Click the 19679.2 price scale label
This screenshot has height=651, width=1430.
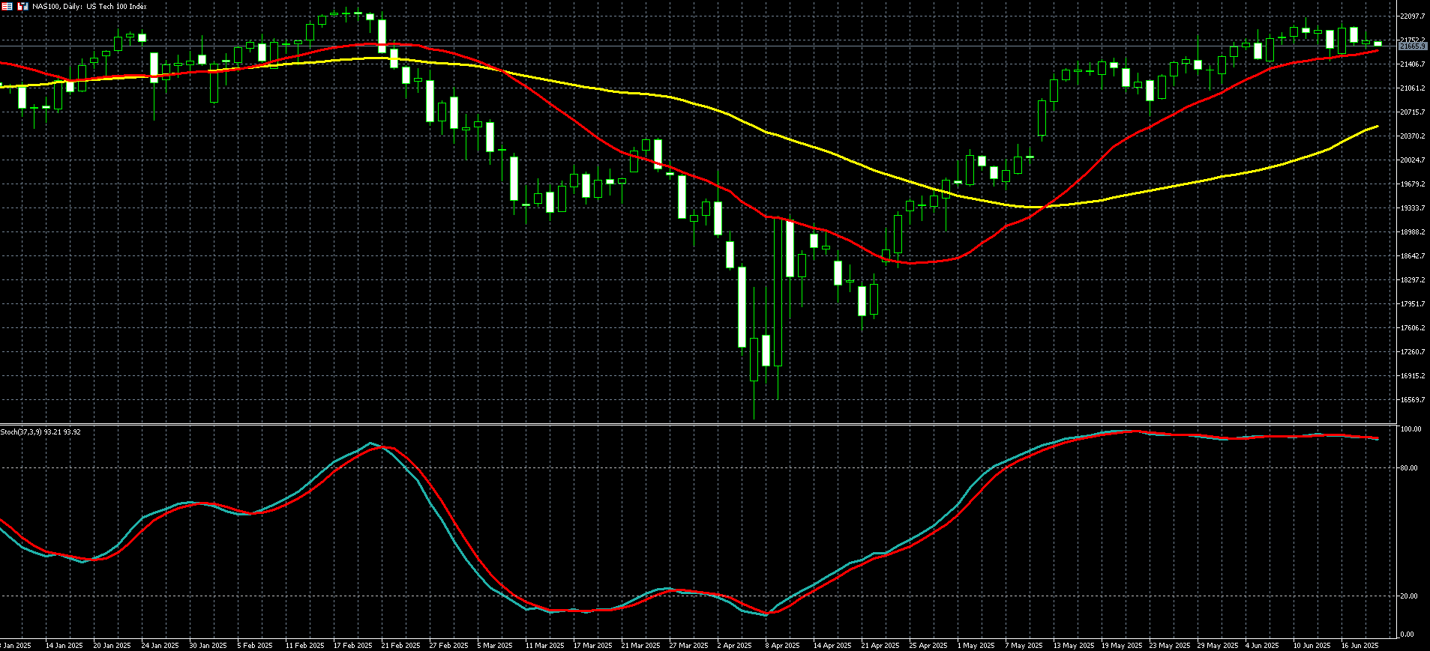(x=1413, y=184)
